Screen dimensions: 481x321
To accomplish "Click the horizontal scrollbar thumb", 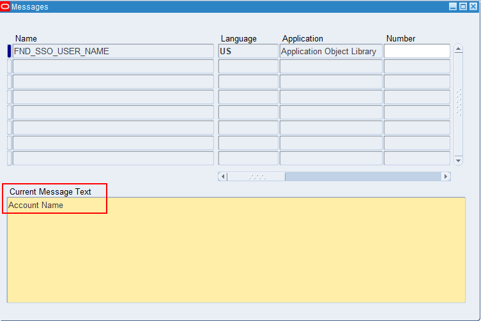I will pyautogui.click(x=256, y=177).
